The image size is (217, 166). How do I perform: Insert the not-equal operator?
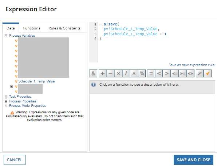pos(190,73)
